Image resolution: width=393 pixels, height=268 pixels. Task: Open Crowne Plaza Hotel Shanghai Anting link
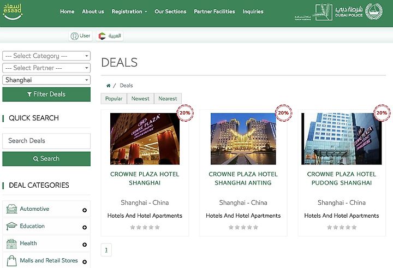[x=243, y=178]
